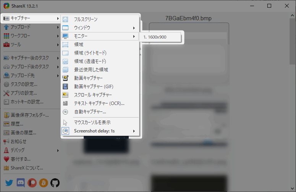Click the Auto capture (自動キャプチャー) clock icon
Image resolution: width=296 pixels, height=192 pixels.
(65, 112)
